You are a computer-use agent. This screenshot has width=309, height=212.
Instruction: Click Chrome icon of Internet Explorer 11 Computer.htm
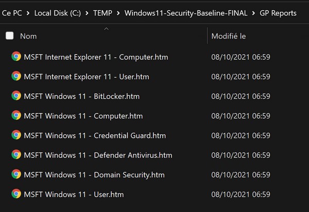click(16, 57)
